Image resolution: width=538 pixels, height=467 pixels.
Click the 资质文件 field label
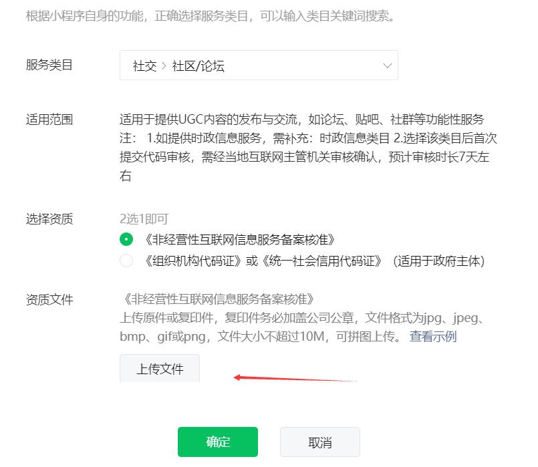point(49,299)
